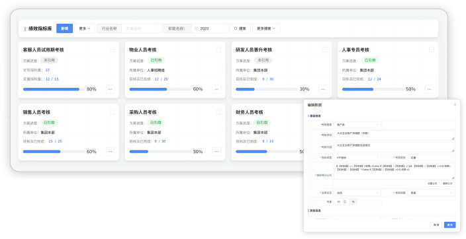
Task: Click the 27 indicator count on 客服人员试用期考核
Action: tap(48, 70)
